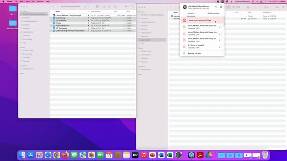This screenshot has height=161, width=287.
Task: Expand the Photos folder triangle
Action: 52,23
